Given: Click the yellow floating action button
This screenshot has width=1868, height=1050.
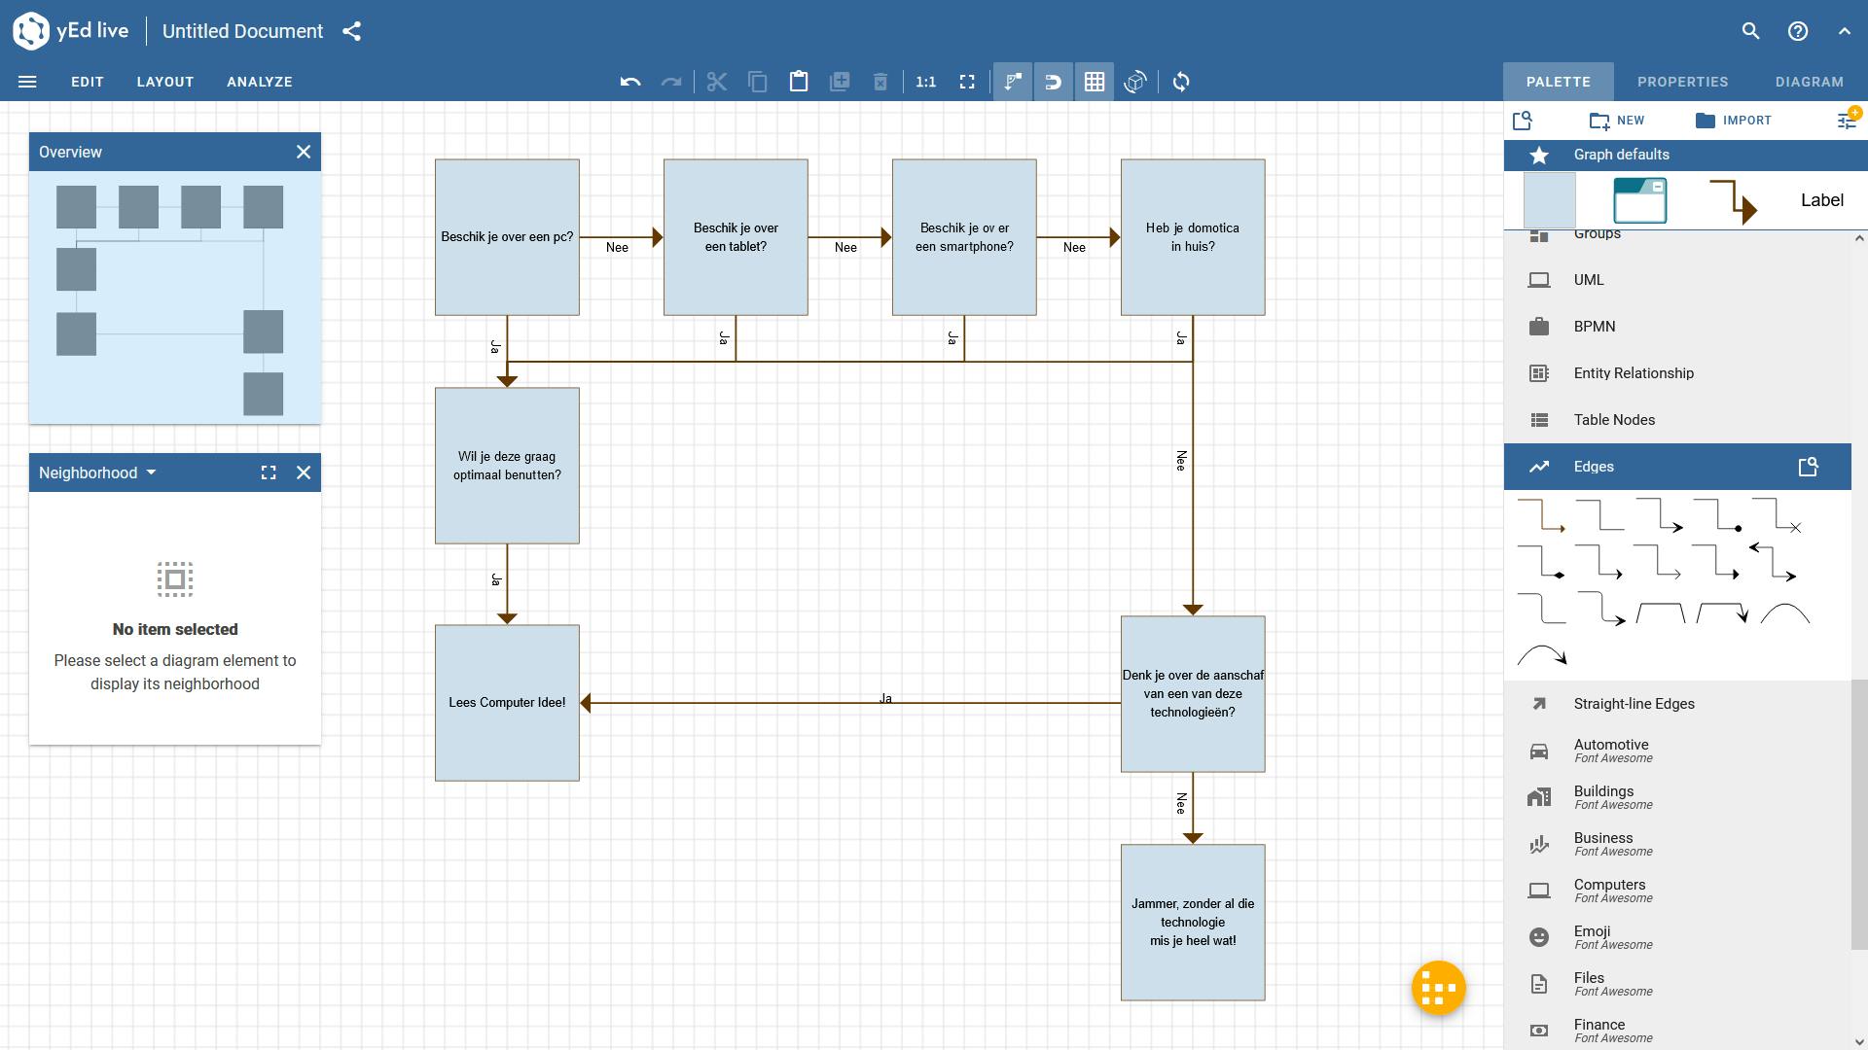Looking at the screenshot, I should [x=1438, y=989].
